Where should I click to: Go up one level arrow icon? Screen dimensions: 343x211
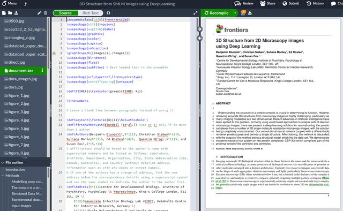25,4
